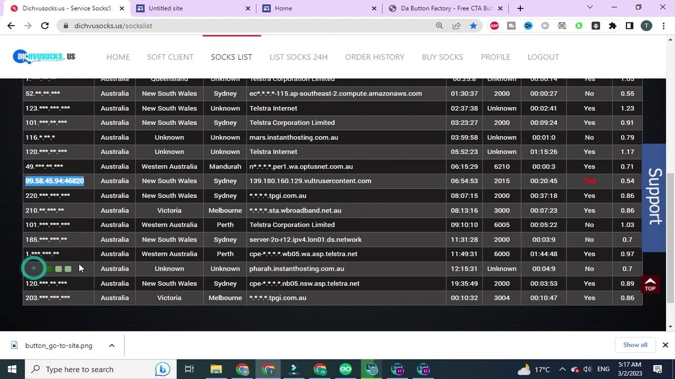The width and height of the screenshot is (675, 379).
Task: Click the LOGOUT link
Action: pyautogui.click(x=543, y=57)
